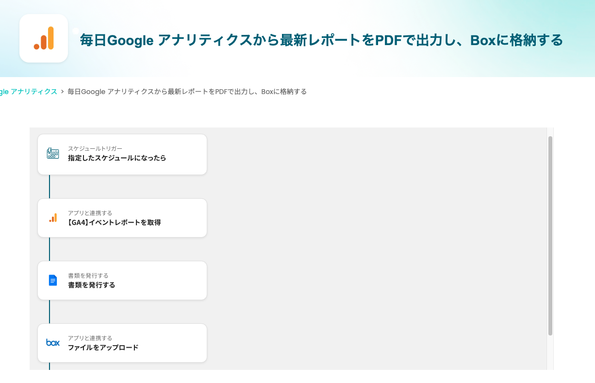Click the アプリと連携する label above upload step

click(90, 338)
